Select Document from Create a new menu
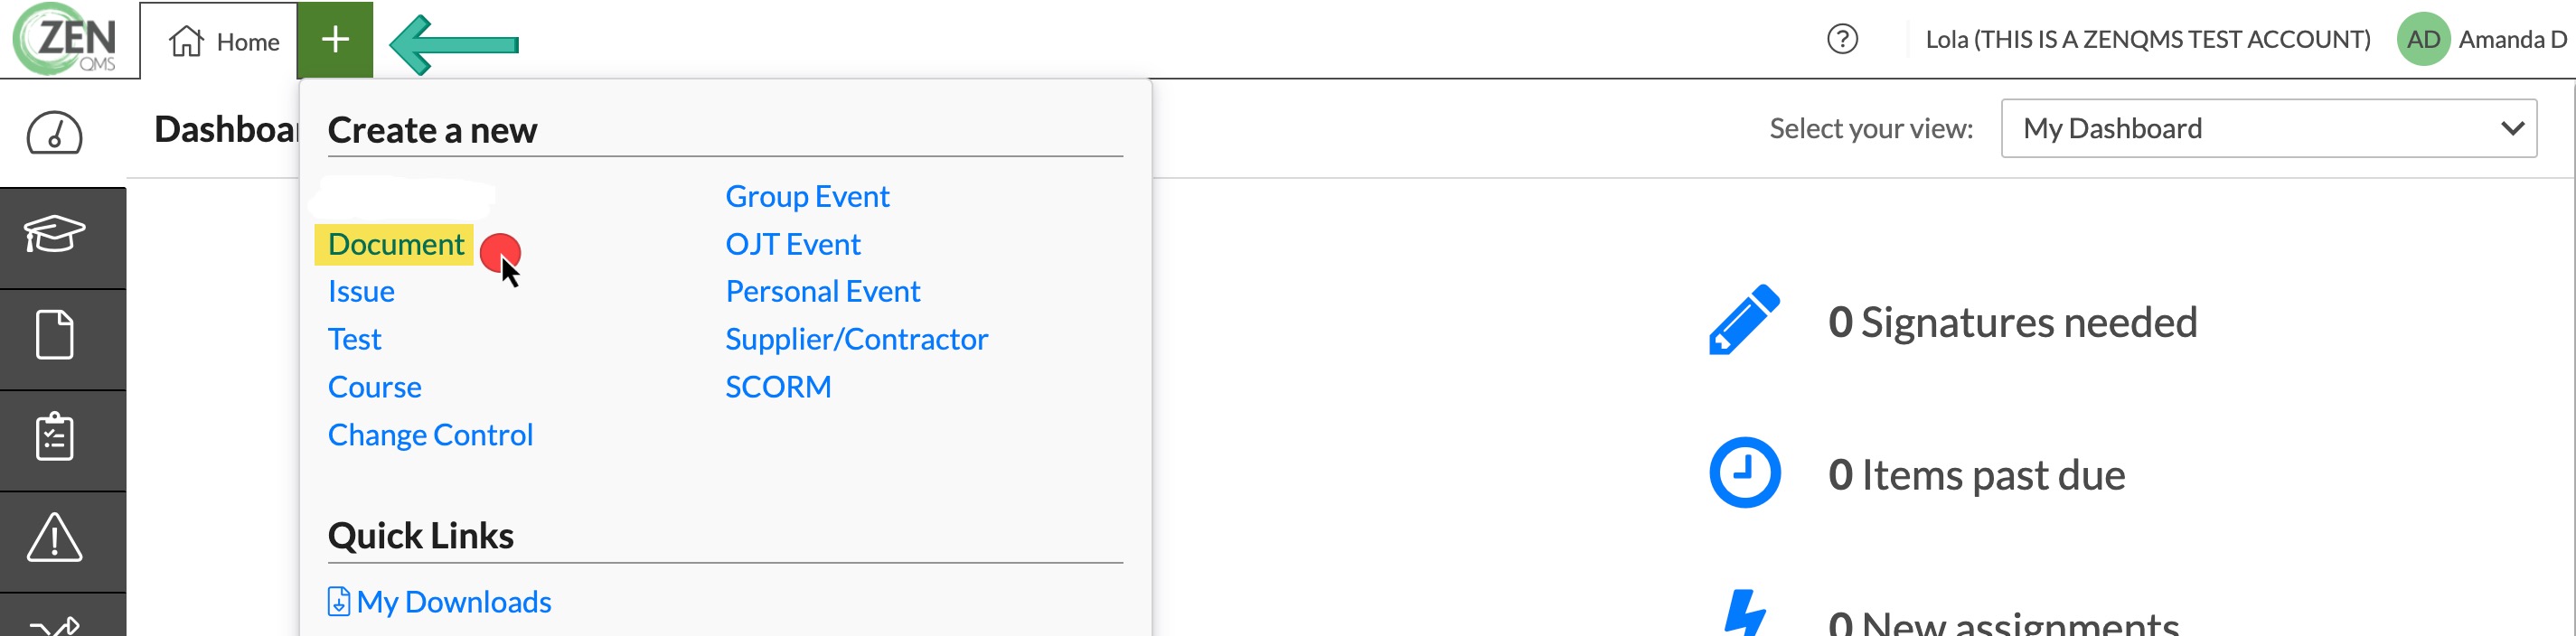This screenshot has height=636, width=2576. click(x=396, y=244)
